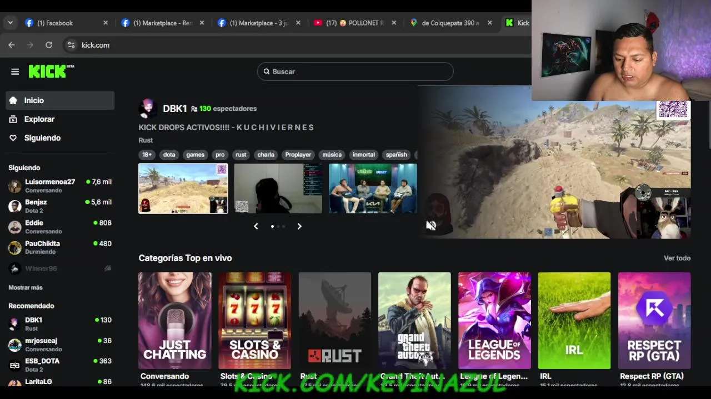Show previous featured streams
This screenshot has height=399, width=711.
coord(256,226)
